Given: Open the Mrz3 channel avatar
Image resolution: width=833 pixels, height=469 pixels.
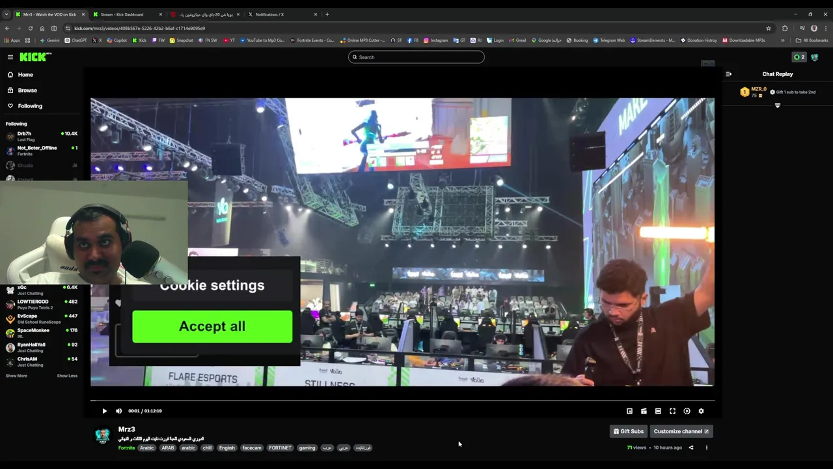Looking at the screenshot, I should pos(102,436).
